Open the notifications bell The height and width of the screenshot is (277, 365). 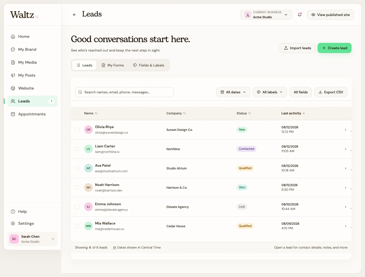point(300,15)
